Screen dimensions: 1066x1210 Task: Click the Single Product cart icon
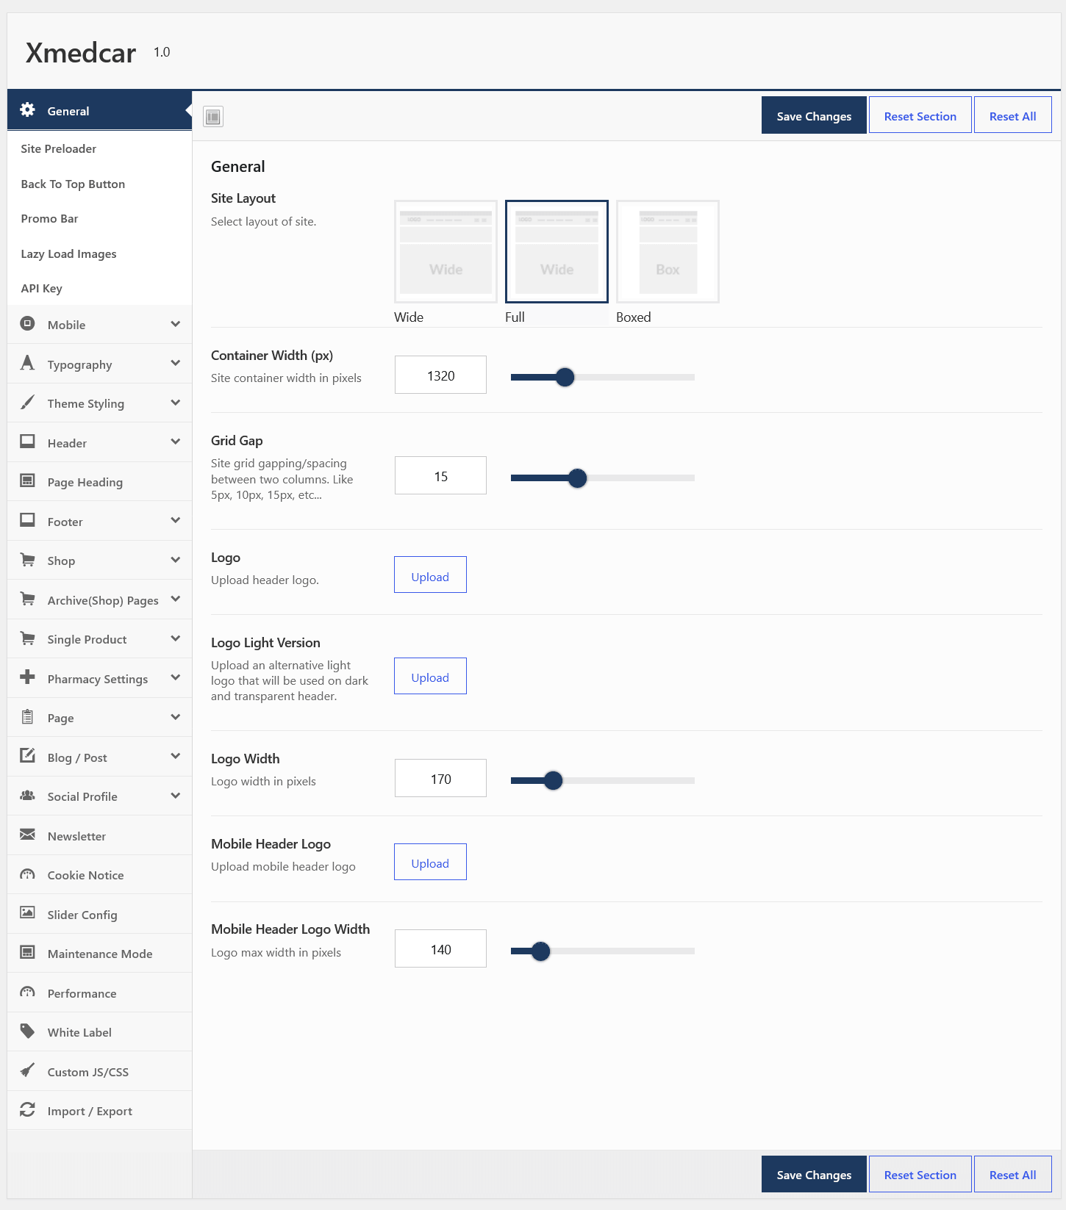[27, 638]
